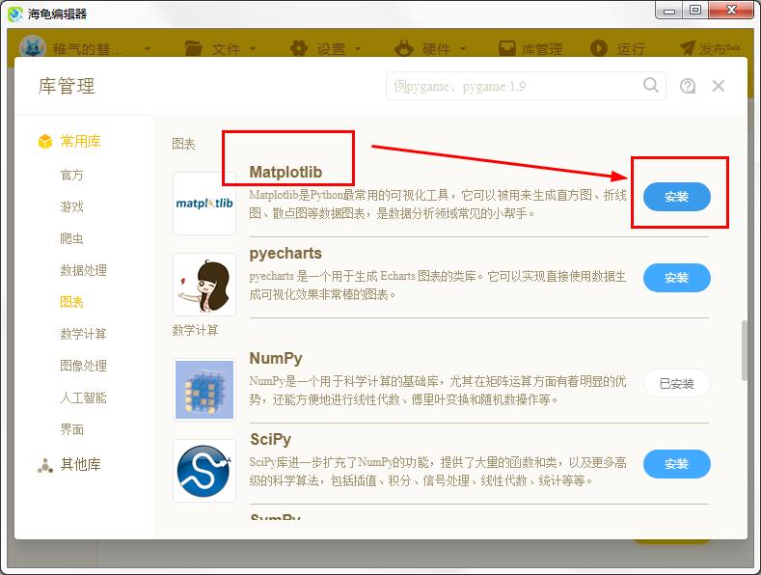The image size is (761, 575).
Task: Select 数据处理 in the sidebar
Action: click(x=84, y=270)
